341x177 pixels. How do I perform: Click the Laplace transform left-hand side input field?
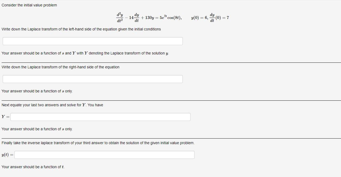[92, 41]
